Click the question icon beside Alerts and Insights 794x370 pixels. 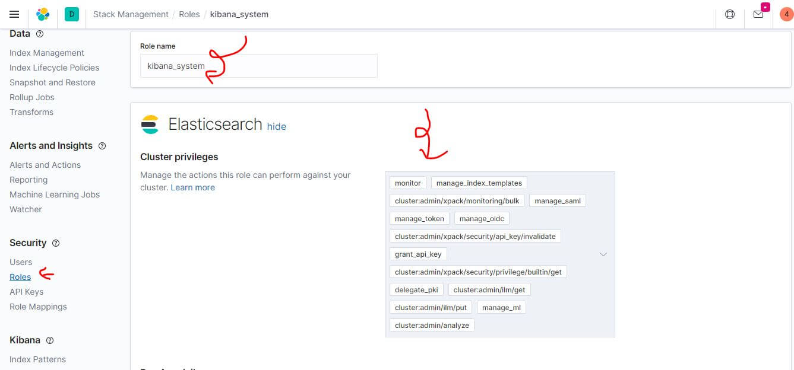coord(101,145)
